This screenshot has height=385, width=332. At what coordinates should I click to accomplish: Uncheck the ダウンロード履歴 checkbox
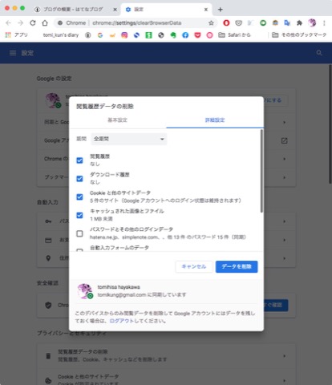click(x=79, y=179)
